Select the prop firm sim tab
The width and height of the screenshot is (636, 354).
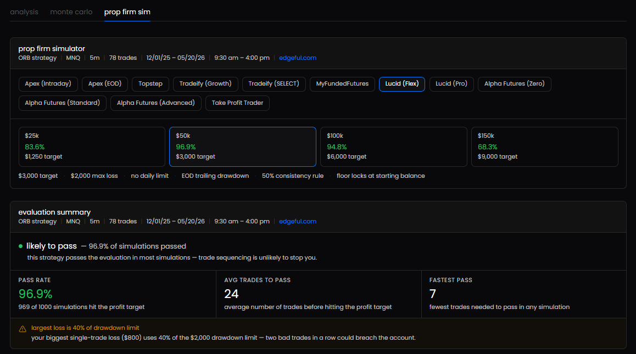pyautogui.click(x=127, y=12)
